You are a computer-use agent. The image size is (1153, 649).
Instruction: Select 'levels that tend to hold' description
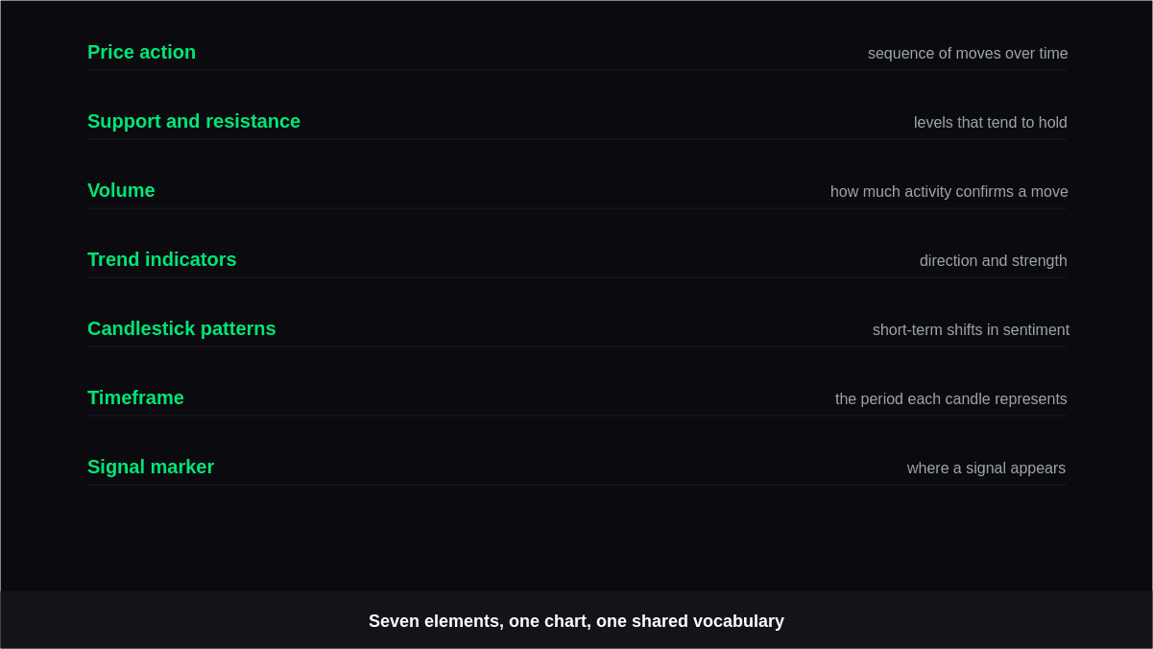991,123
